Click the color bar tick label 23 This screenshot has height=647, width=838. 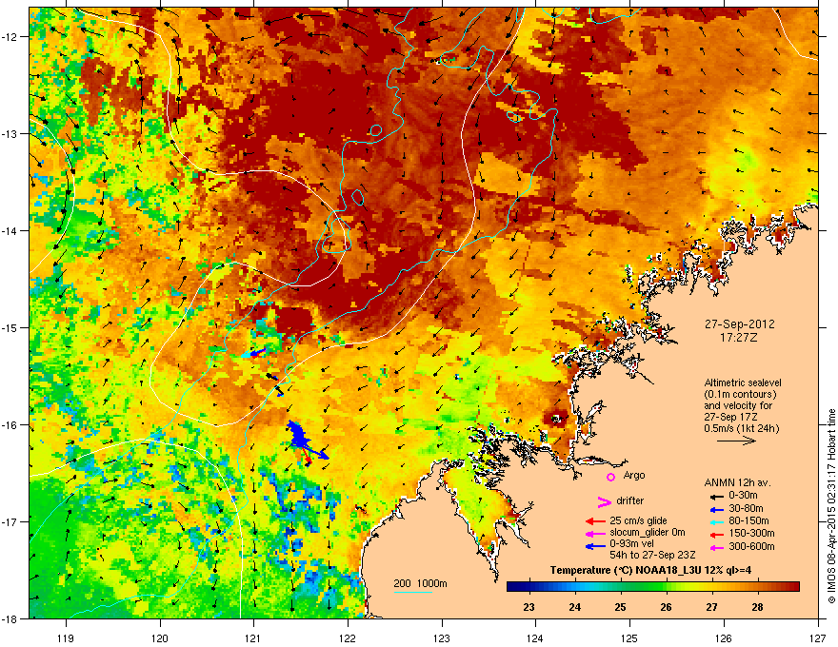(529, 607)
